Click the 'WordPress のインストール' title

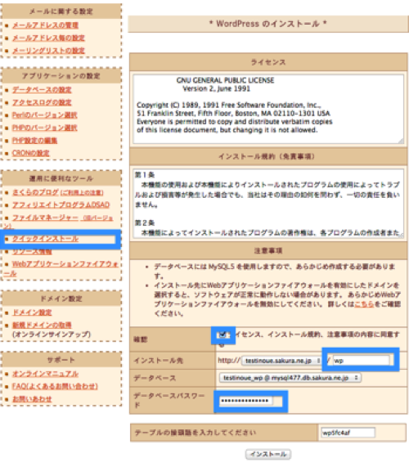(x=268, y=24)
